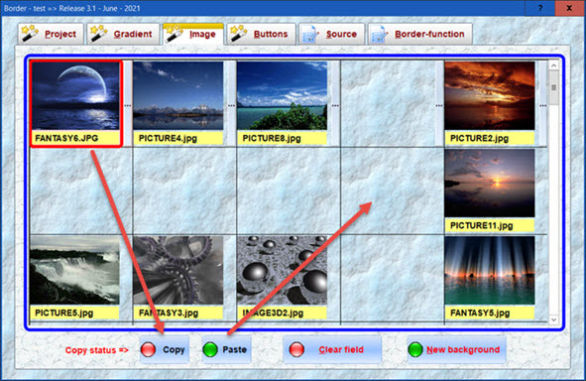Open the ellipsis button beside FANTASY6.JPG
Image resolution: width=586 pixels, height=381 pixels.
128,105
